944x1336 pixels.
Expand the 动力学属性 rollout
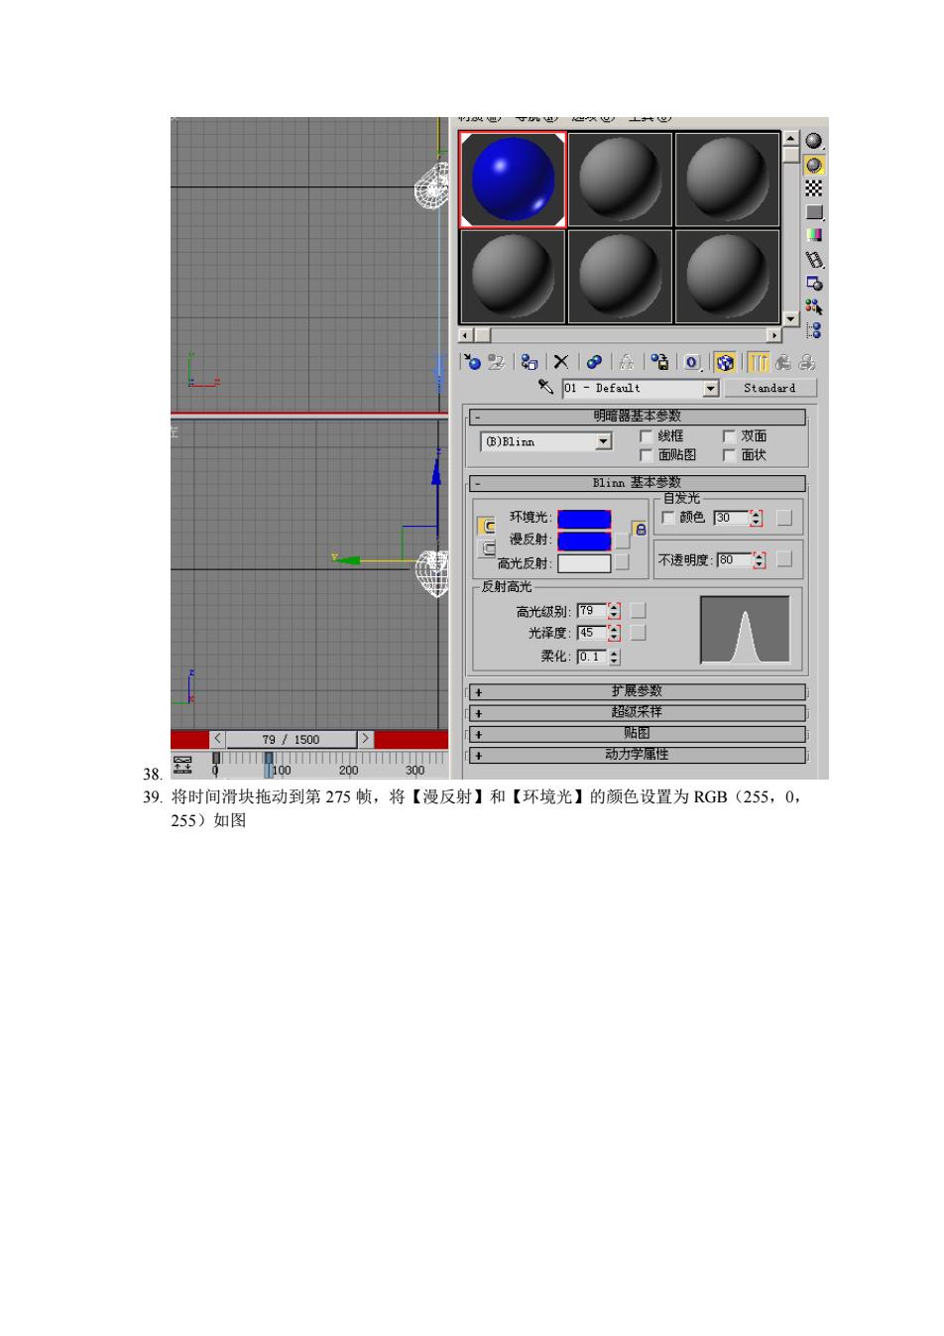coord(638,755)
